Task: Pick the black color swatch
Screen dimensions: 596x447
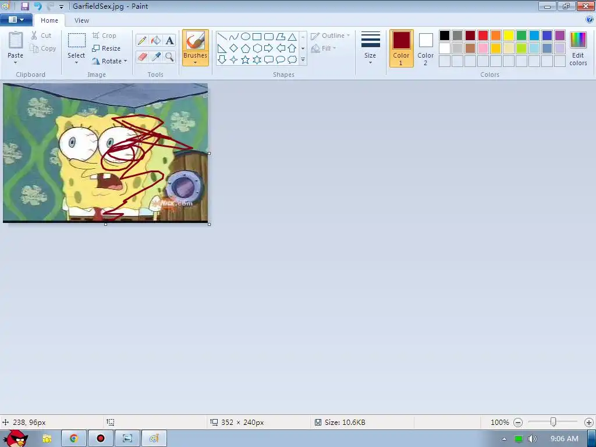Action: (445, 36)
